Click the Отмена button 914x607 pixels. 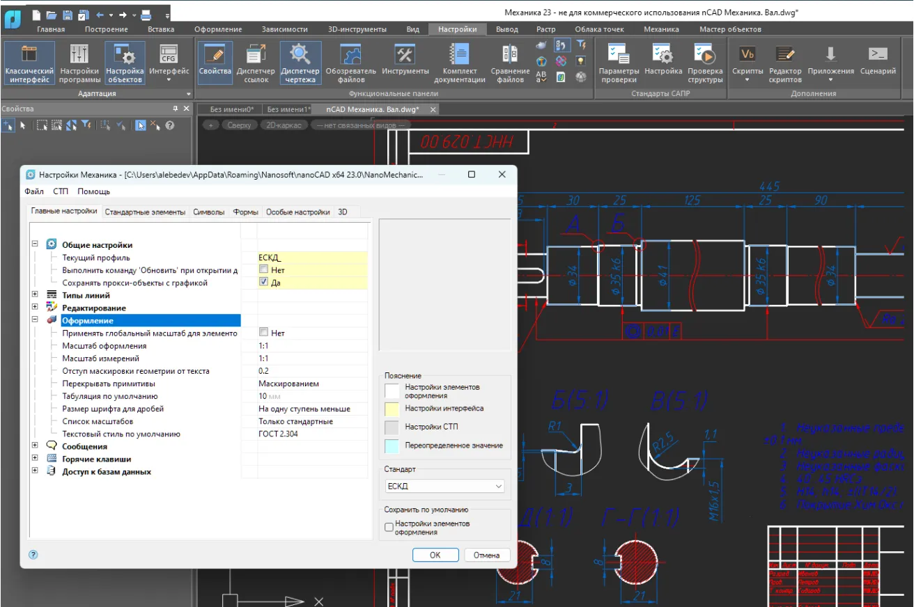click(486, 555)
